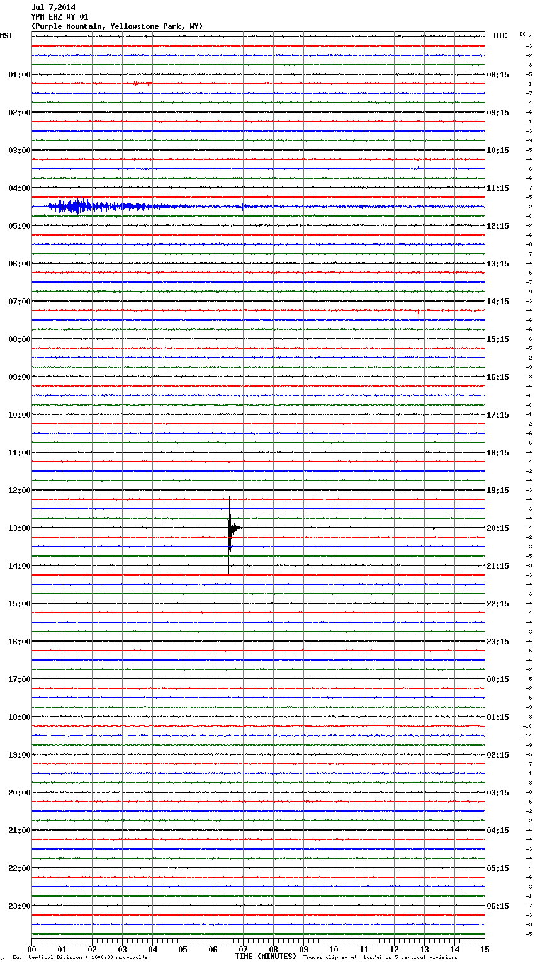The height and width of the screenshot is (966, 535).
Task: Click '(Purple Mountain, Yellowstone Park, WY)' location text
Action: 117,26
